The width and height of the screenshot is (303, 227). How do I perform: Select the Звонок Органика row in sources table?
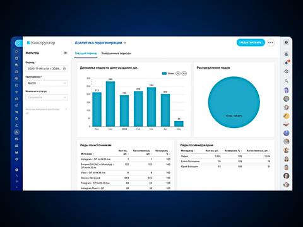[x=126, y=178]
